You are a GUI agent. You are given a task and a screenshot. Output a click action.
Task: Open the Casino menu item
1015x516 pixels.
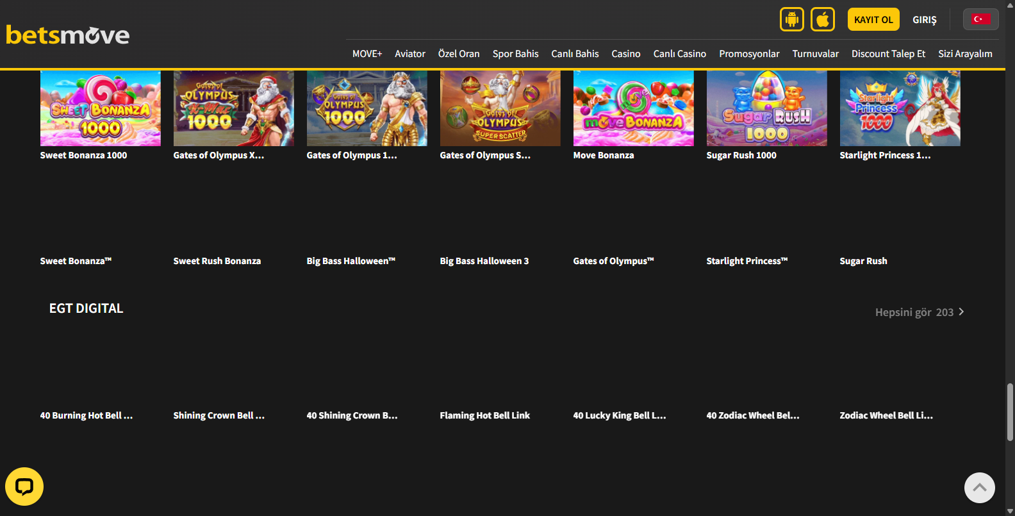pos(625,54)
